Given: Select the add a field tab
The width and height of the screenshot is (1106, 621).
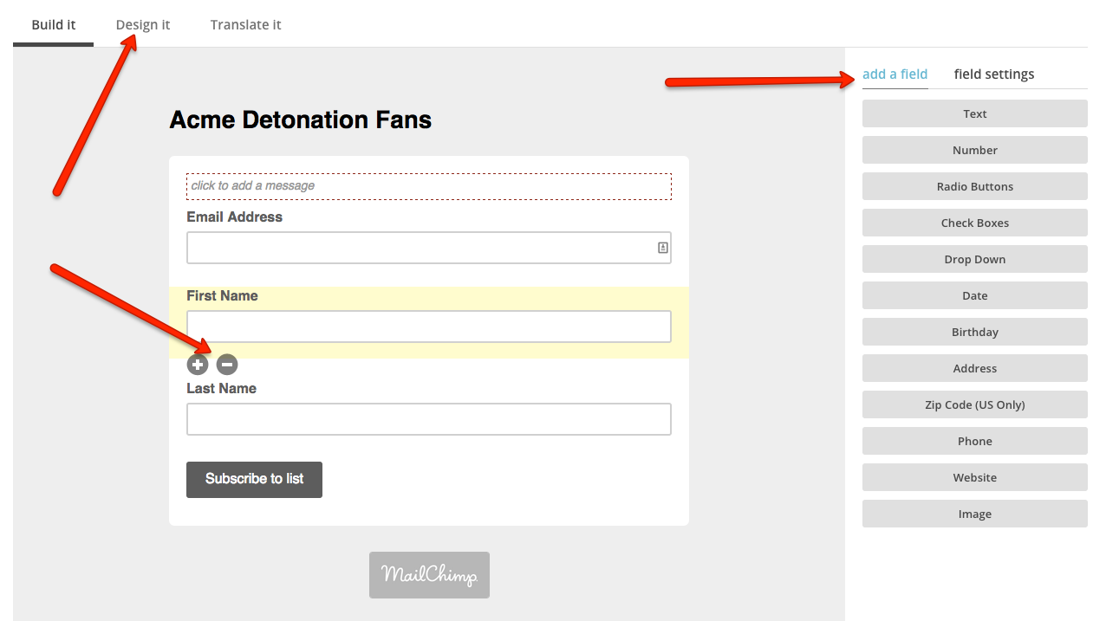Looking at the screenshot, I should (895, 74).
